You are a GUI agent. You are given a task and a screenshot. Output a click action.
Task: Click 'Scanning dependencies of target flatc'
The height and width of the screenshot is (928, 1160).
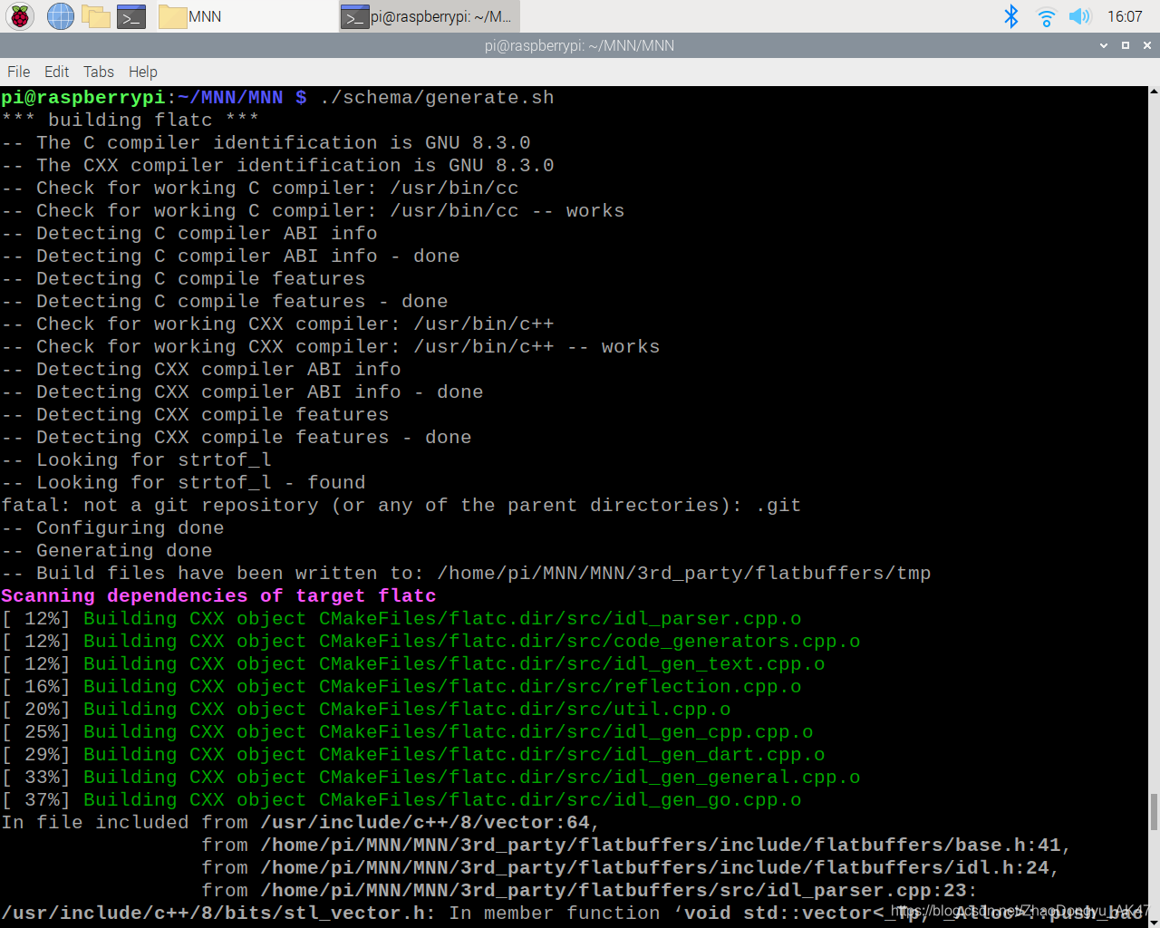[219, 596]
